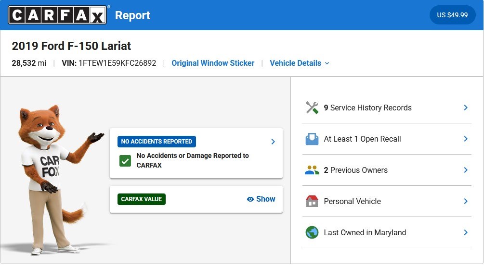Screen dimensions: 484x265
Task: Open the Service History Records chevron
Action: tap(466, 108)
